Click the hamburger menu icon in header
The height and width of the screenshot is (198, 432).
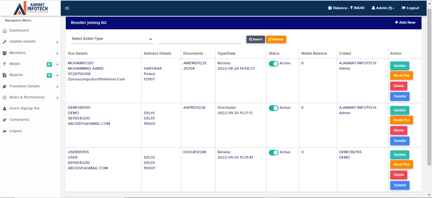(x=67, y=8)
